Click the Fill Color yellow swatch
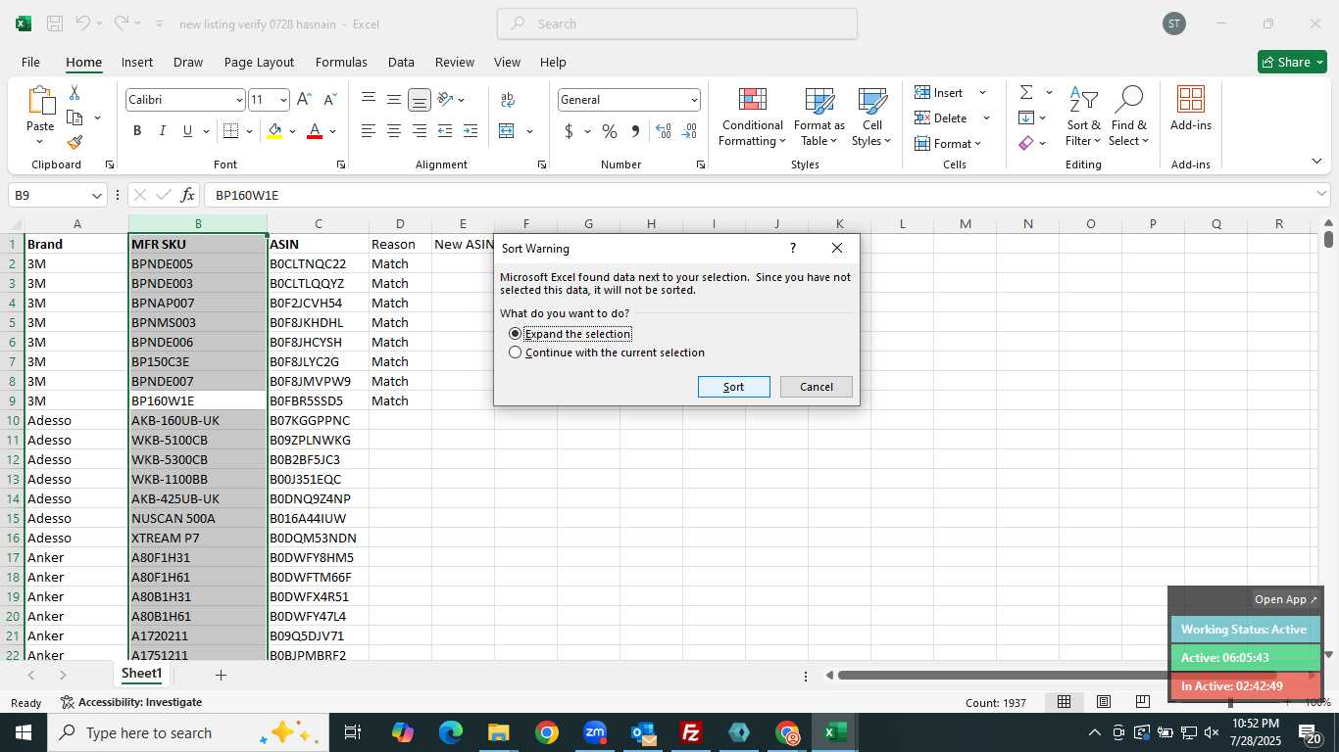 pos(274,131)
